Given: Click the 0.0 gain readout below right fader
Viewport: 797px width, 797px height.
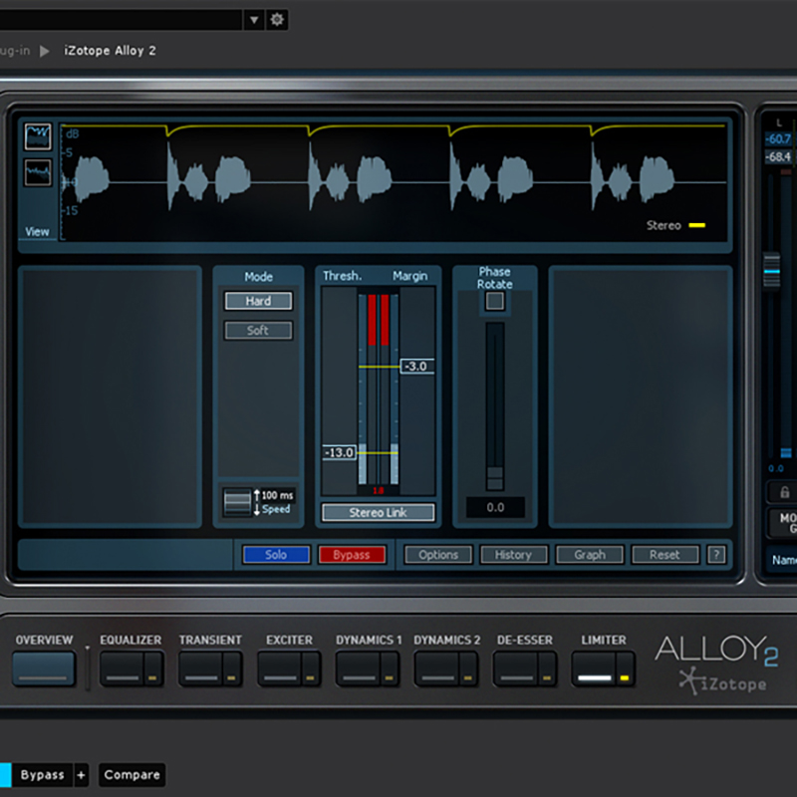Looking at the screenshot, I should click(776, 468).
